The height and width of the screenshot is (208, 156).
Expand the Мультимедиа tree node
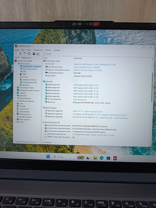pyautogui.click(x=15, y=98)
